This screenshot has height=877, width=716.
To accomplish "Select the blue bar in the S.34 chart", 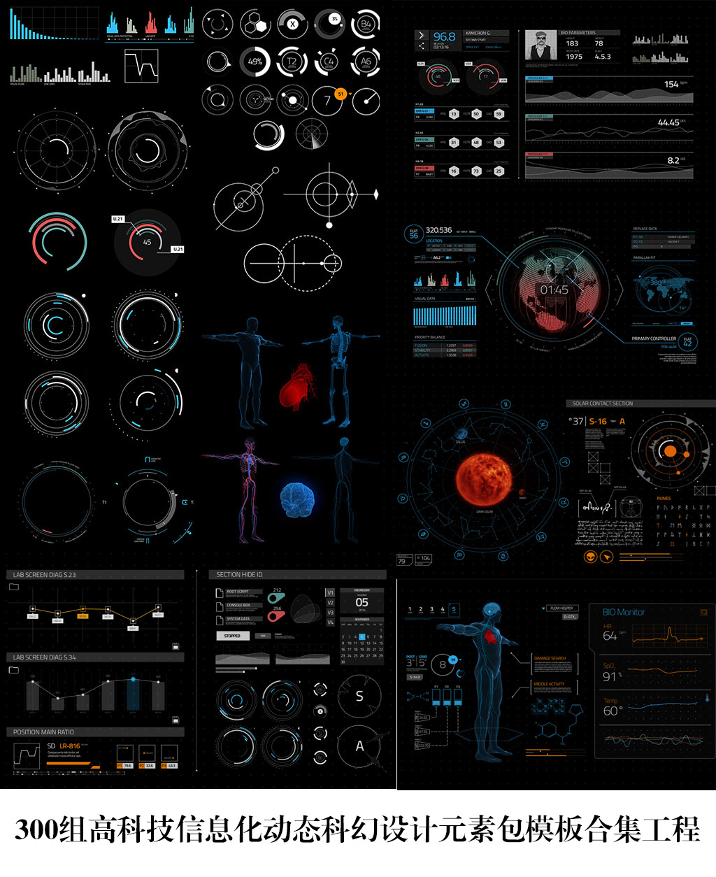I will [x=133, y=694].
